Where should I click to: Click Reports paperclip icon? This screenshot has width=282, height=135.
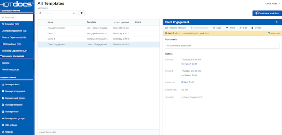[3, 132]
